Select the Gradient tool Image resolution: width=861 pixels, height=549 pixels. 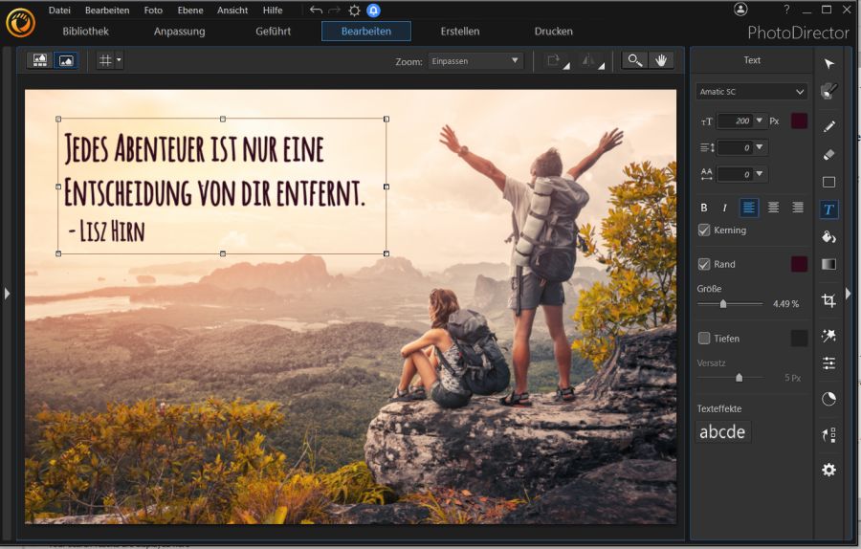[828, 265]
